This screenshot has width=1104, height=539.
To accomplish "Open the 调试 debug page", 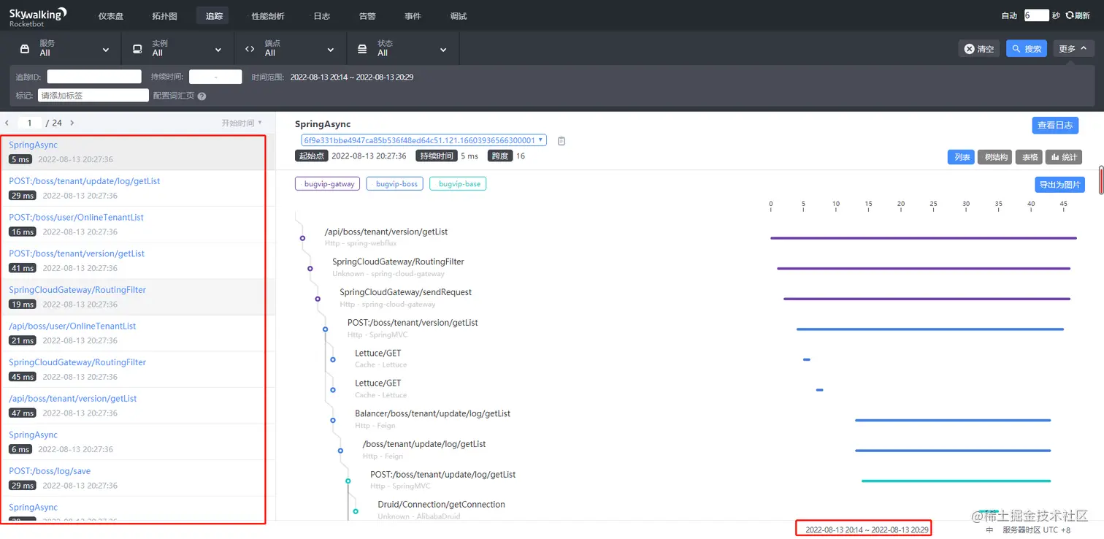I will click(459, 16).
